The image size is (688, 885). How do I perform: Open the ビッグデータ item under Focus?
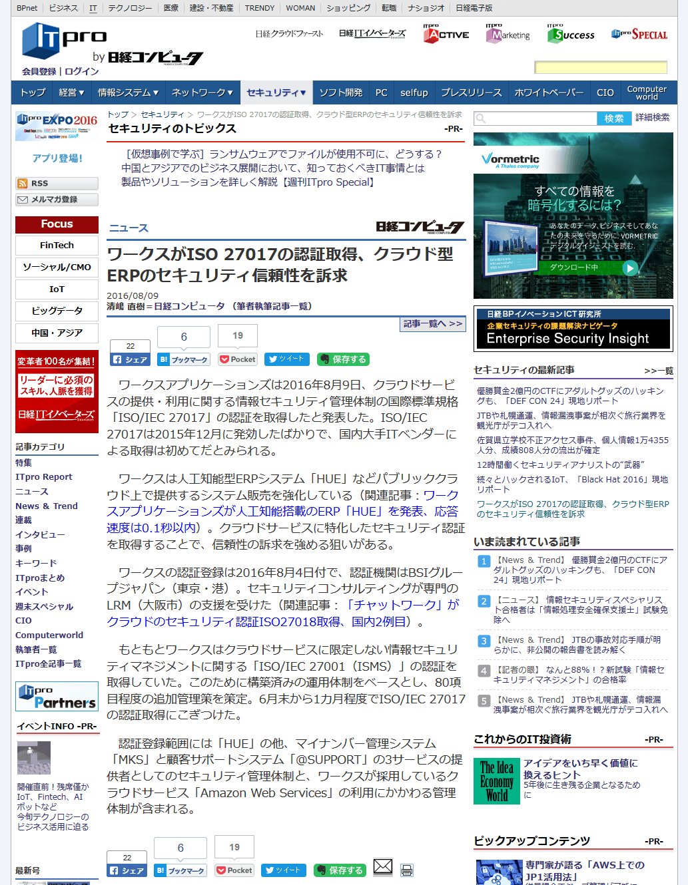click(x=57, y=311)
